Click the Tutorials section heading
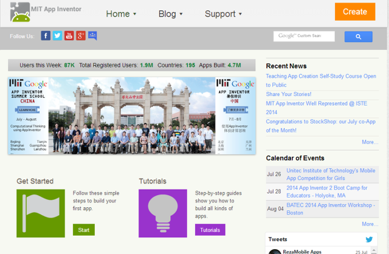Viewport: 389px width, 254px height. (x=153, y=181)
